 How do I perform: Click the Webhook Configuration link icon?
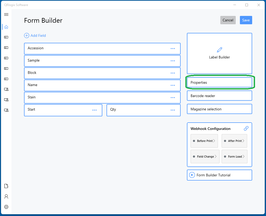(x=246, y=128)
